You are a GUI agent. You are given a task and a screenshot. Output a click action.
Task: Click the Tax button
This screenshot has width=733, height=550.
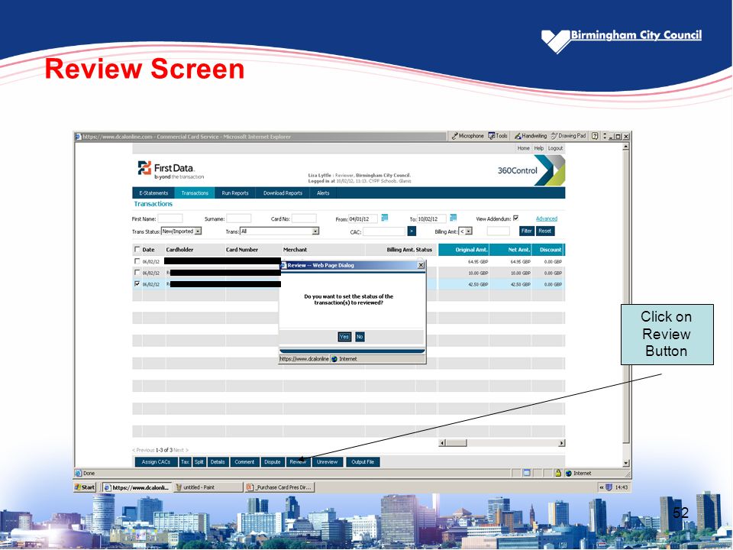(185, 462)
